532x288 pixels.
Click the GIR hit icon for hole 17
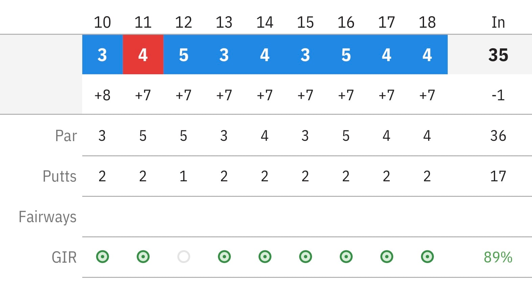(x=387, y=257)
